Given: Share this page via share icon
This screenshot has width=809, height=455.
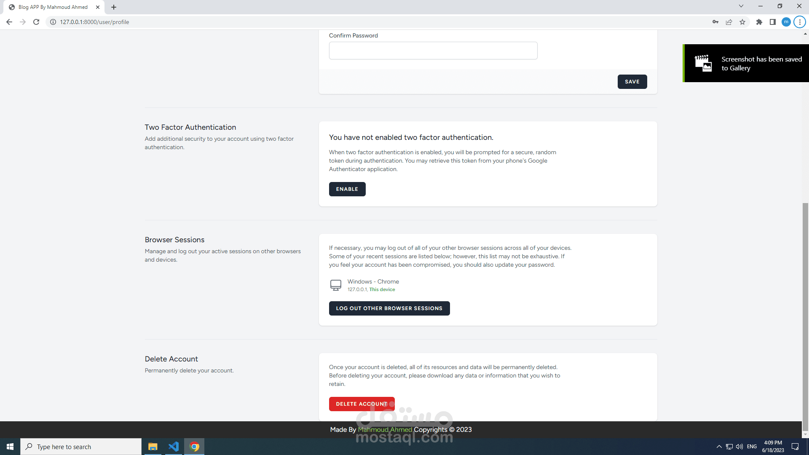Looking at the screenshot, I should pyautogui.click(x=729, y=22).
